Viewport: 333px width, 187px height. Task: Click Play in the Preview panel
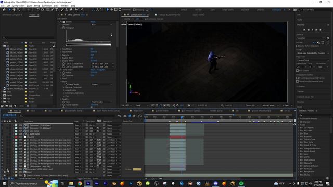pos(312,30)
